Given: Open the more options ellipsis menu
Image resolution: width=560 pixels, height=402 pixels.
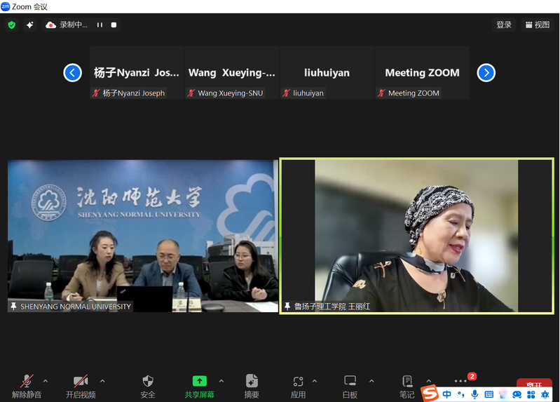Looking at the screenshot, I should click(x=460, y=381).
